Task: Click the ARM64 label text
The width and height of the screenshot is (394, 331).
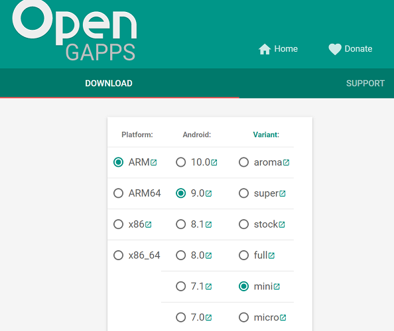Action: 145,193
